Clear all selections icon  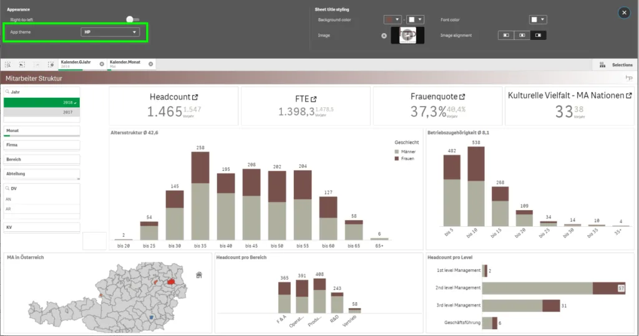[x=51, y=64]
